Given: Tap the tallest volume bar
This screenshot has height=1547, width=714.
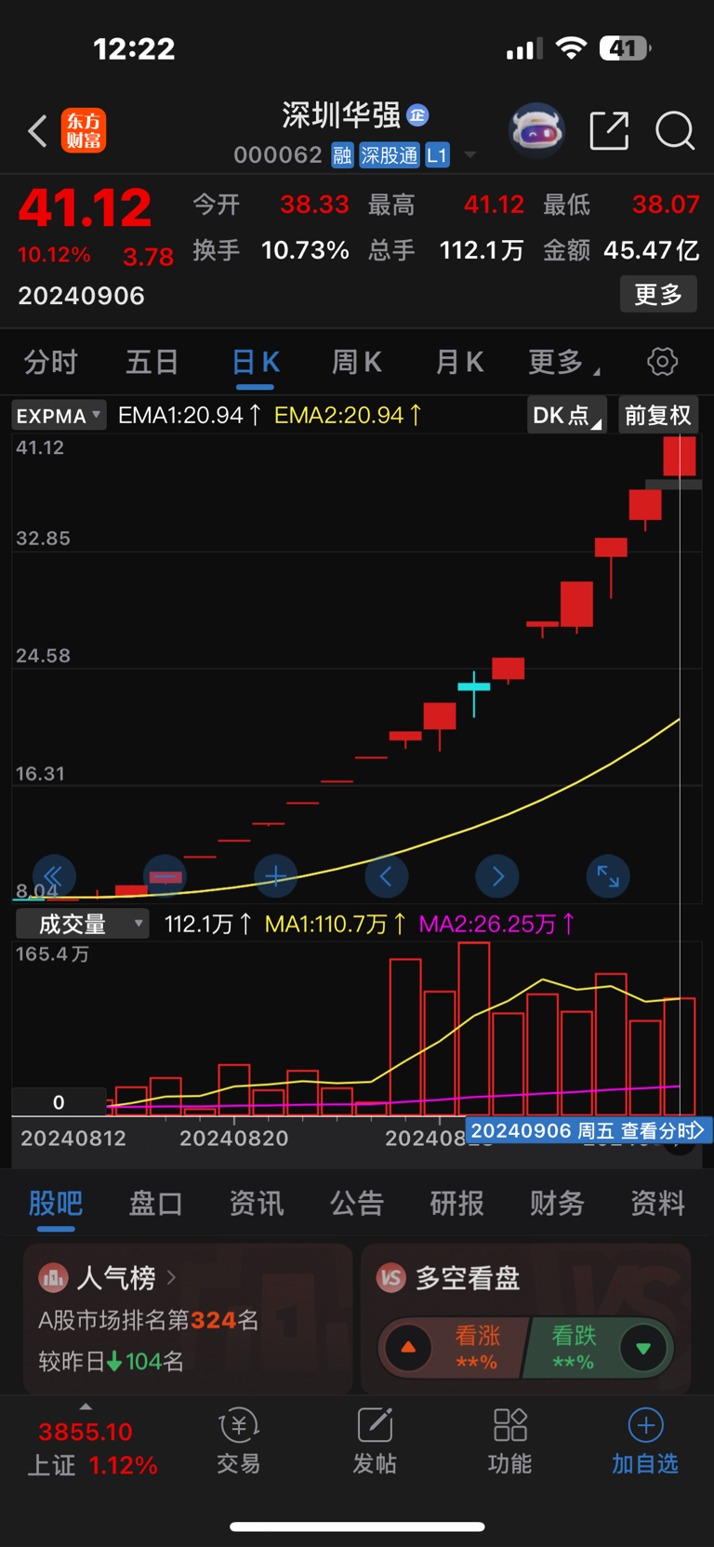Looking at the screenshot, I should pos(474,1029).
